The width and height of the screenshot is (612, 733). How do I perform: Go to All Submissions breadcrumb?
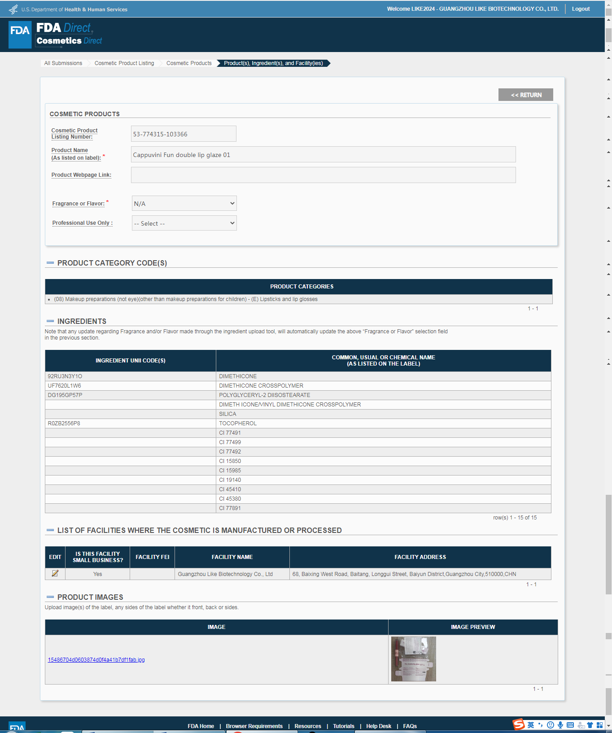(63, 63)
